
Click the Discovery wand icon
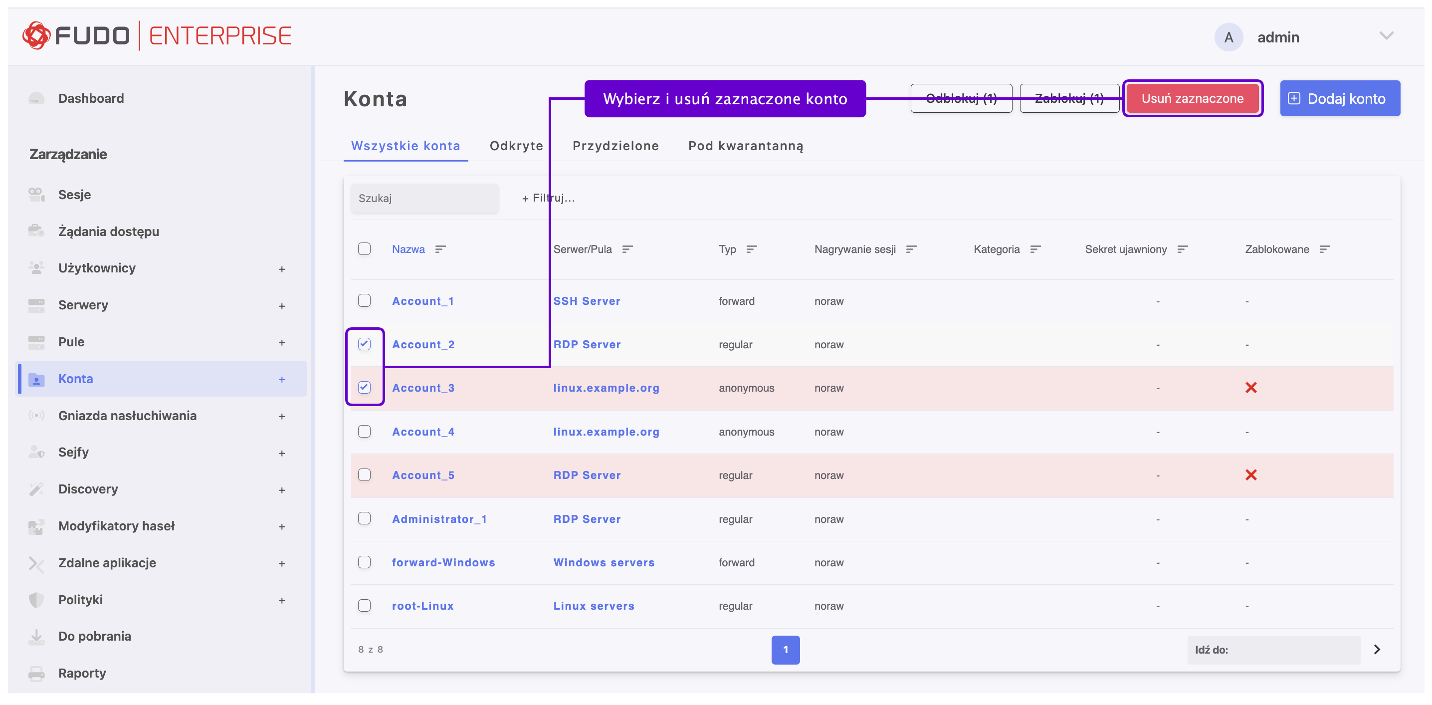(x=37, y=489)
